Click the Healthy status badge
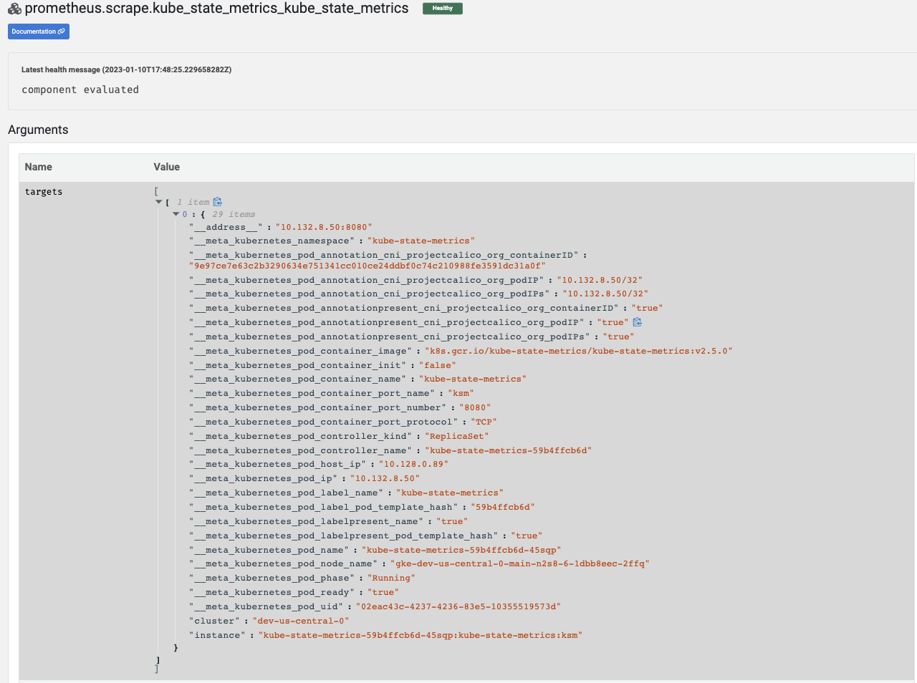Screen dimensions: 917x683 (442, 8)
